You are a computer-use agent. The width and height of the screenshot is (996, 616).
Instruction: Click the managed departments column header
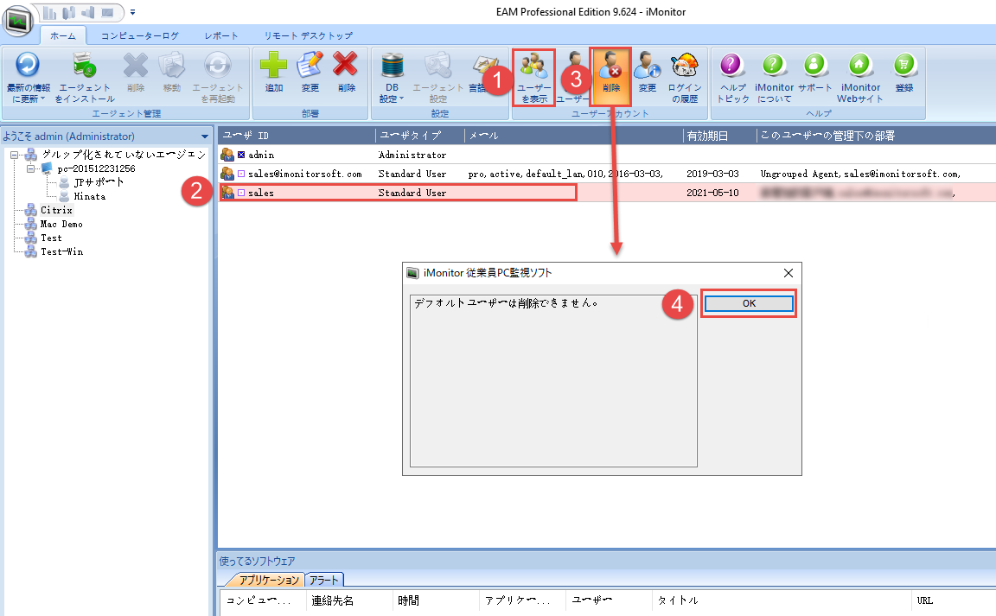[877, 136]
